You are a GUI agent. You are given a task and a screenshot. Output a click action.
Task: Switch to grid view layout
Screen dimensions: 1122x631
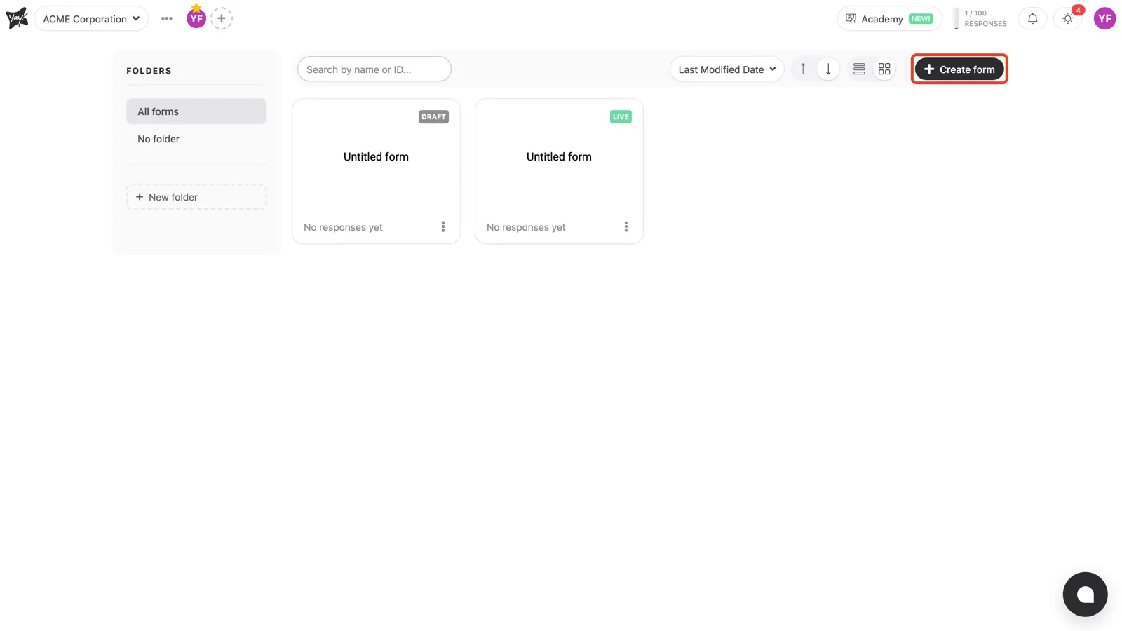click(884, 69)
